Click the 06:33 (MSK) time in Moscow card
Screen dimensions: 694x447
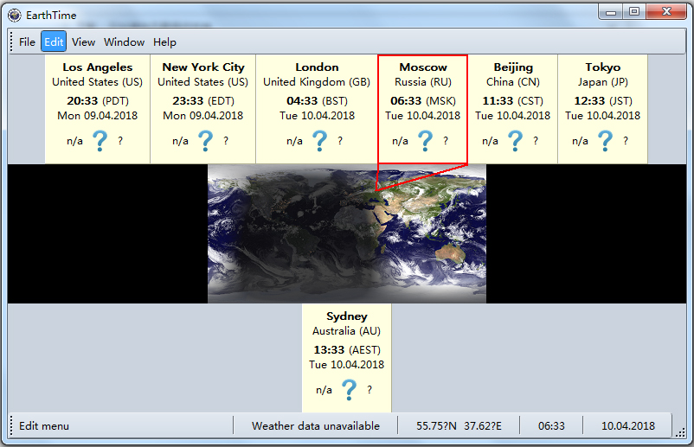(x=423, y=101)
